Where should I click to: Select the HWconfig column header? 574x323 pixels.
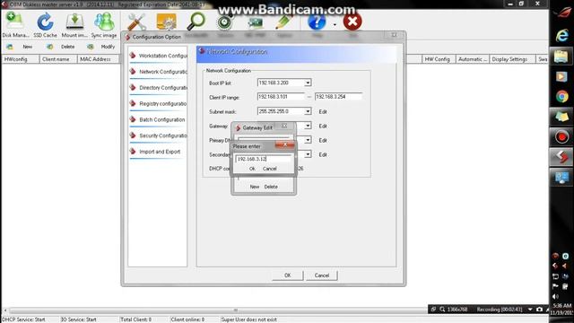(21, 59)
